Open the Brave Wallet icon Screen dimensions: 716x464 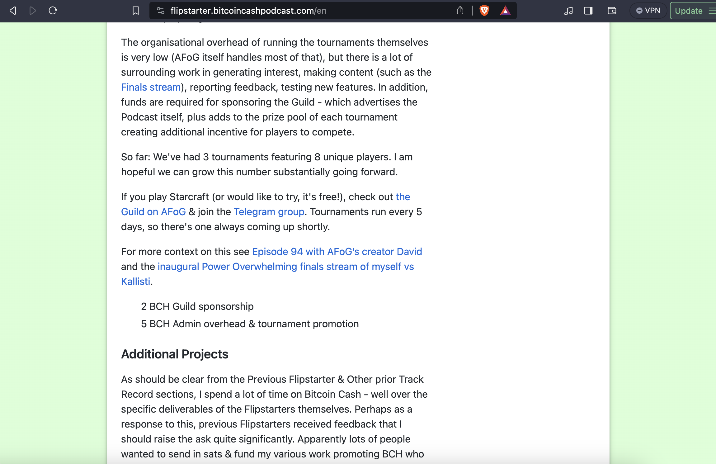(x=612, y=11)
